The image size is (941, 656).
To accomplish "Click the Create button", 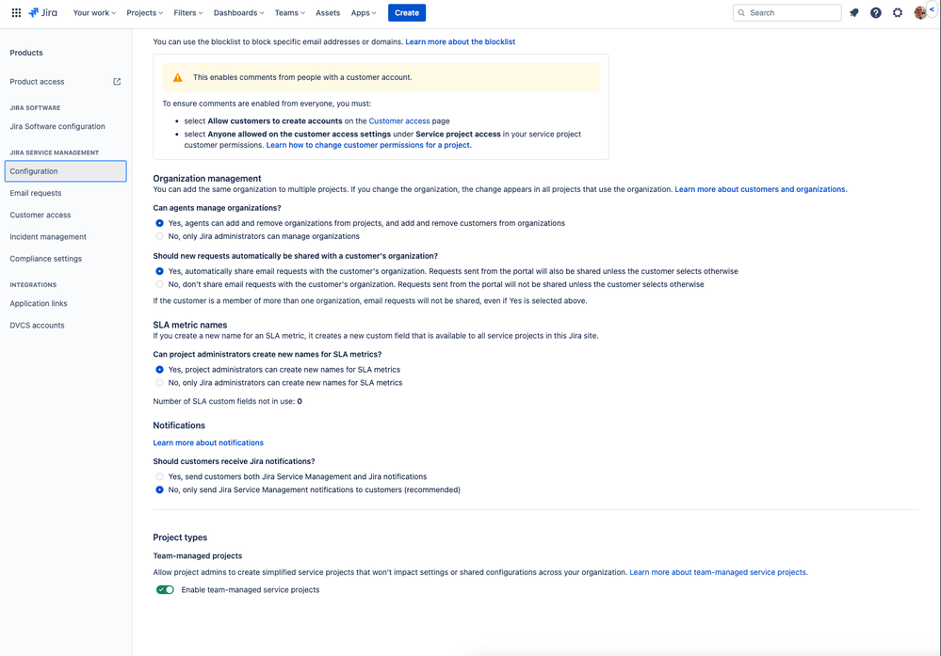I will point(406,12).
